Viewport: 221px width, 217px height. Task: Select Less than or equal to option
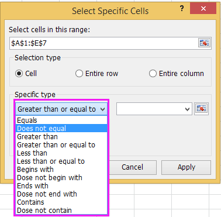(x=61, y=161)
